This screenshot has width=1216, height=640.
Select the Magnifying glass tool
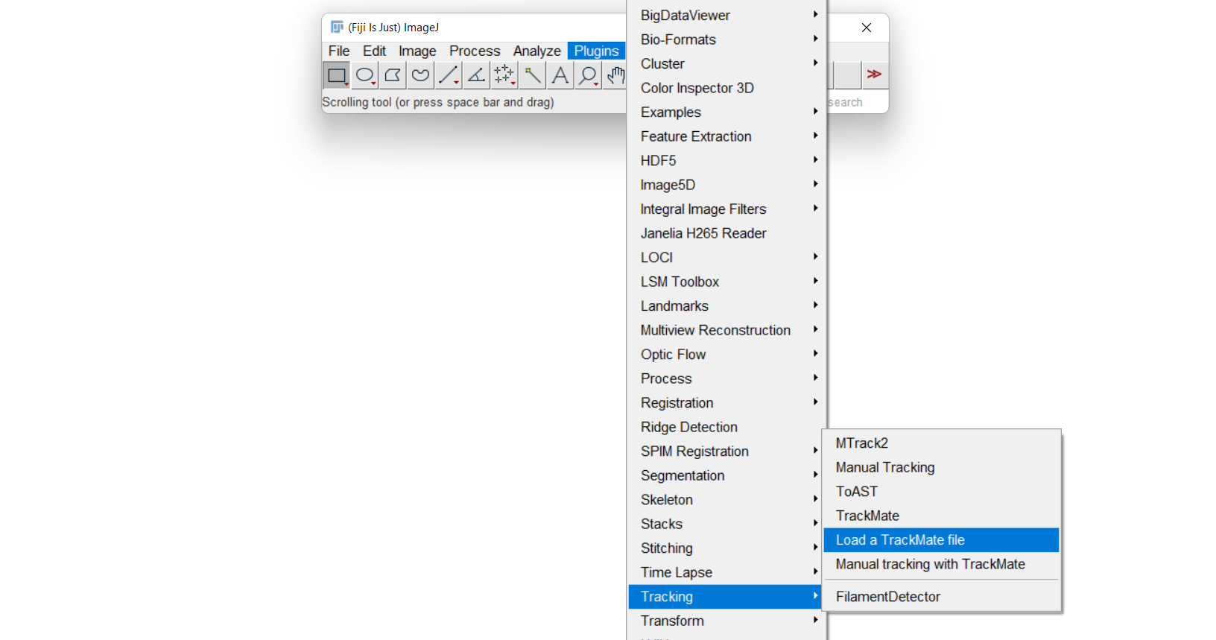[589, 75]
